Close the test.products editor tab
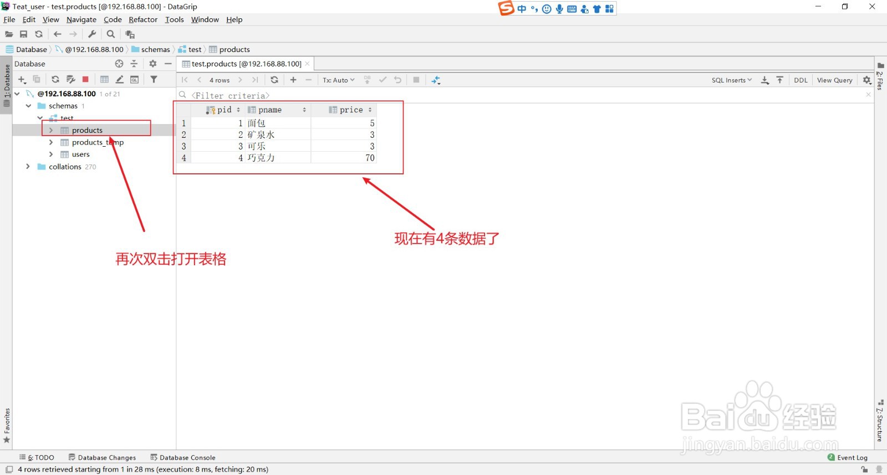Image resolution: width=887 pixels, height=475 pixels. (307, 64)
